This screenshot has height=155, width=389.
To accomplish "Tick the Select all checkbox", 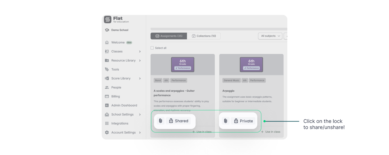I will (152, 48).
